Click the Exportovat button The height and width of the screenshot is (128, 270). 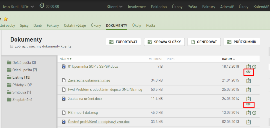click(x=123, y=42)
